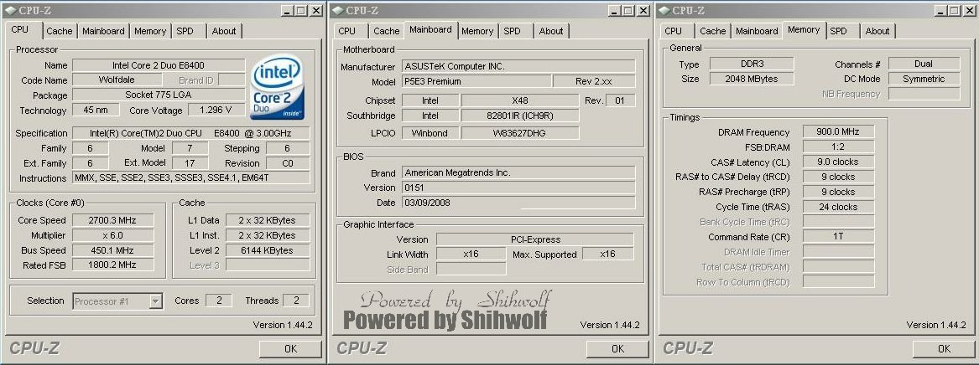Click the CPU-Z title icon in right window
The height and width of the screenshot is (365, 979).
664,11
